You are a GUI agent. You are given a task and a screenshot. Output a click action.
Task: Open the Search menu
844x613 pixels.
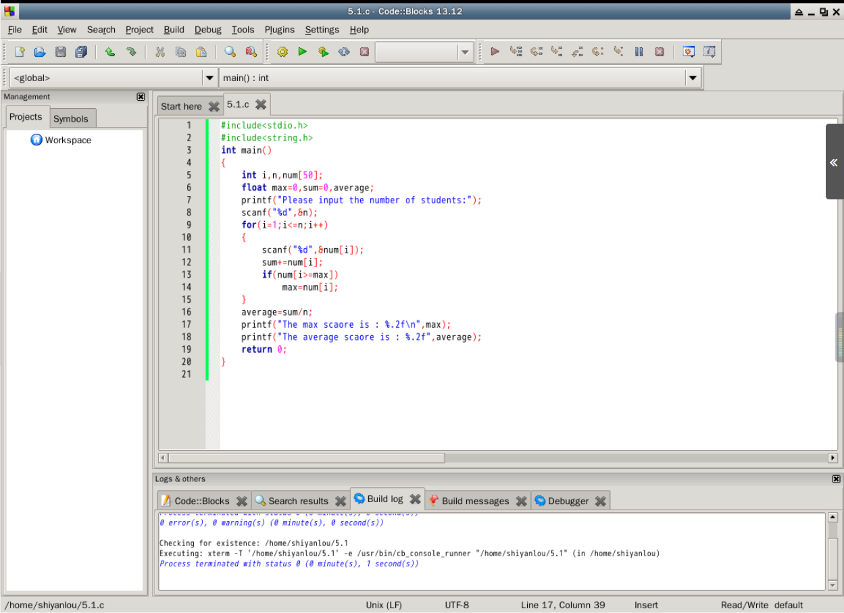[101, 30]
